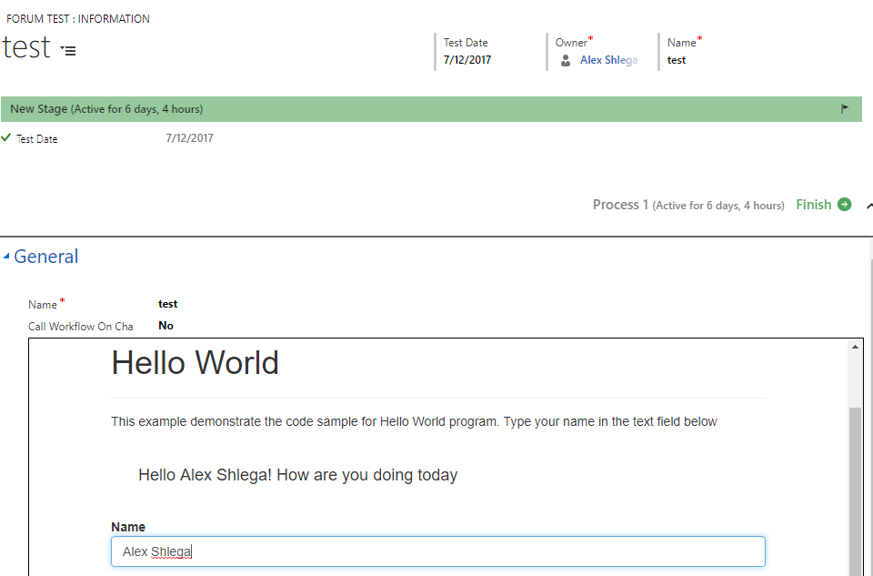Click the General section heading
The width and height of the screenshot is (873, 576).
45,257
